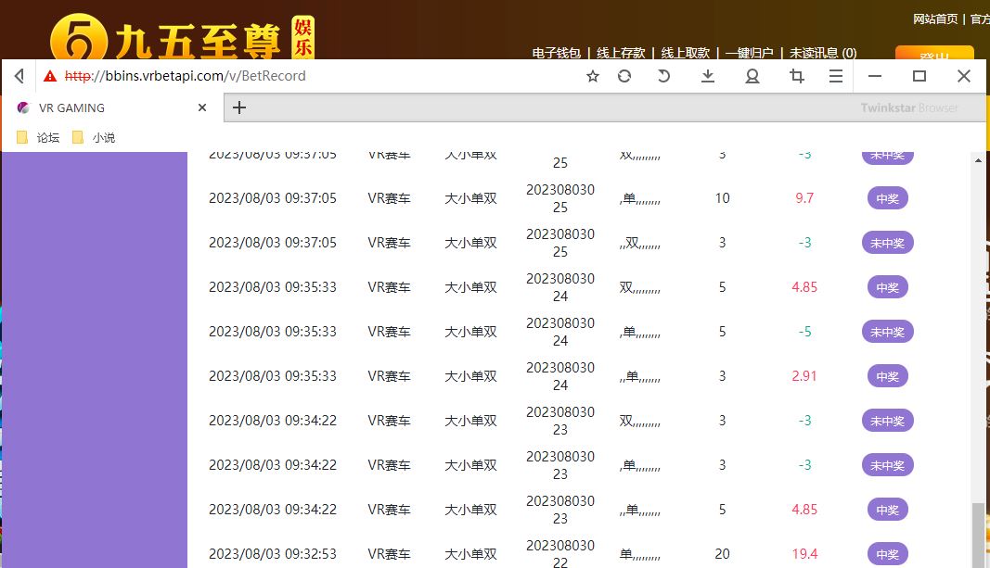This screenshot has height=568, width=990.
Task: Click 中奖 badge for the 2.91 win row
Action: (888, 376)
